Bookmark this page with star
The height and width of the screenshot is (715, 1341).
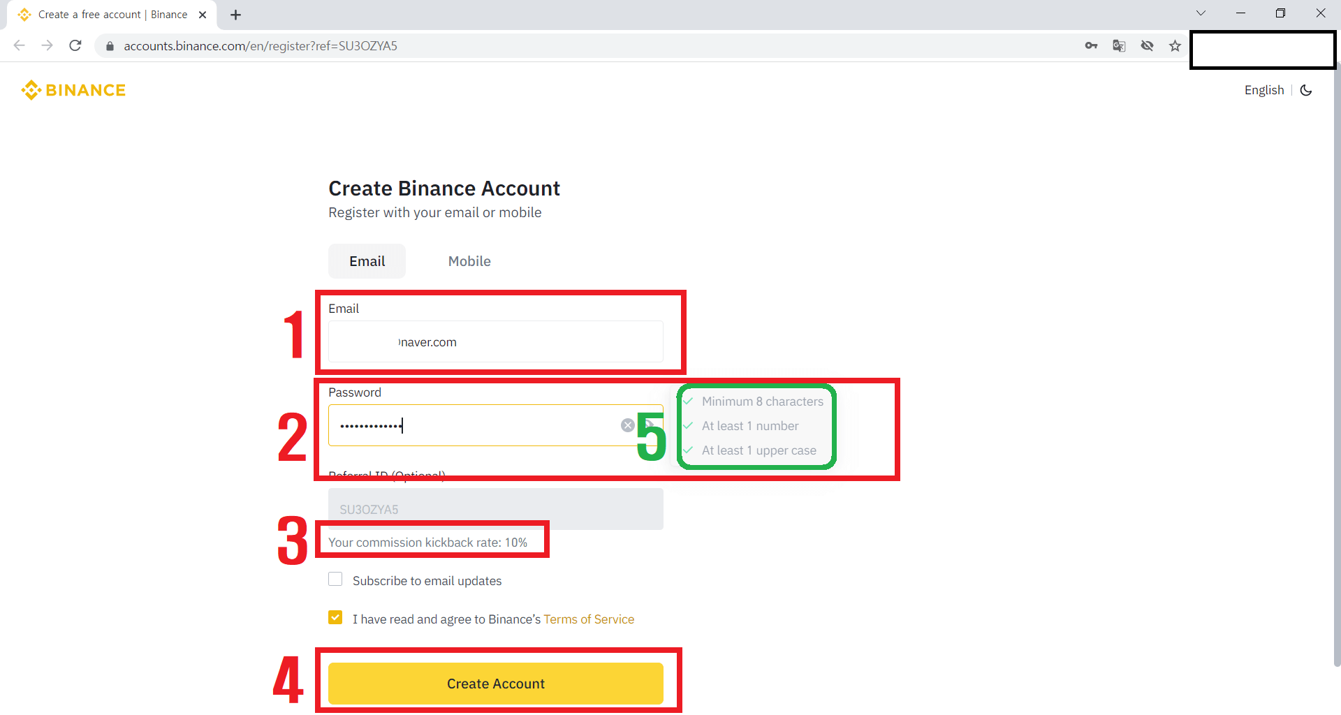click(x=1175, y=45)
